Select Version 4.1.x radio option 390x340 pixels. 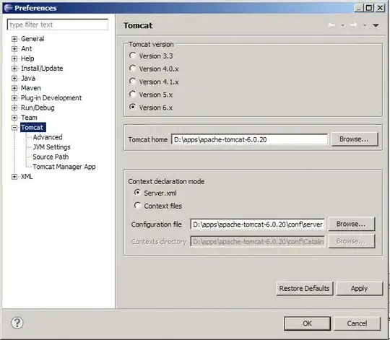coord(133,82)
